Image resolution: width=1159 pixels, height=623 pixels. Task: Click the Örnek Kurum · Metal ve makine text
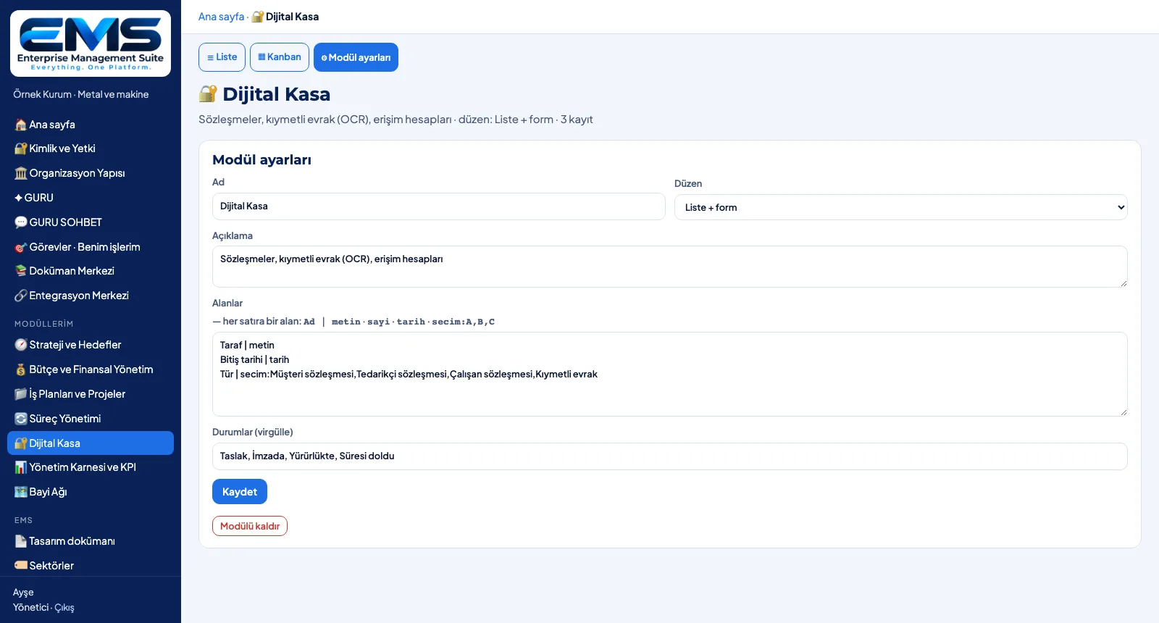(80, 94)
